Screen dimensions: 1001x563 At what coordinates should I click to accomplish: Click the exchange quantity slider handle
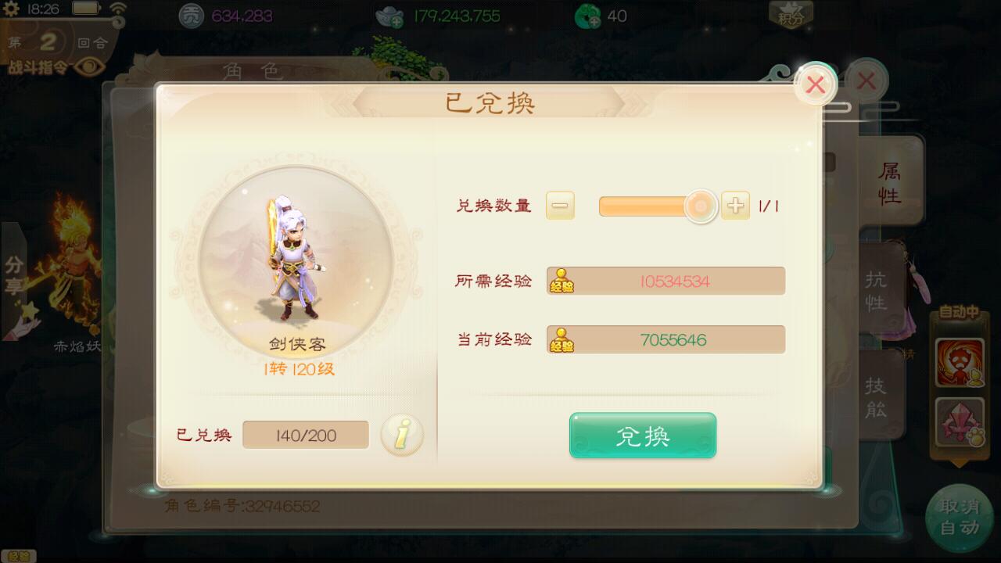point(701,206)
